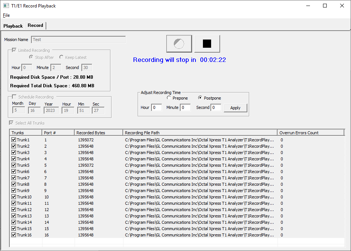Viewport: 351px width, 251px height.
Task: Uncheck the Trunk12 checkbox
Action: coord(14,210)
